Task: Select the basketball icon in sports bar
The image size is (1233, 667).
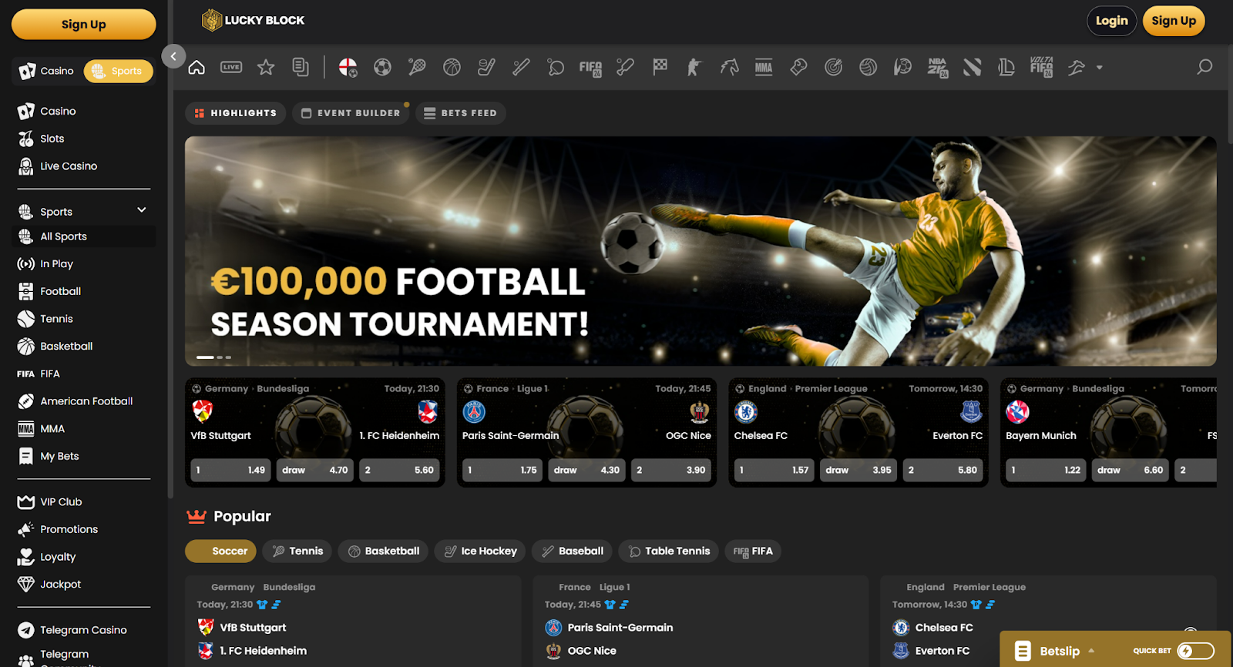Action: tap(452, 68)
